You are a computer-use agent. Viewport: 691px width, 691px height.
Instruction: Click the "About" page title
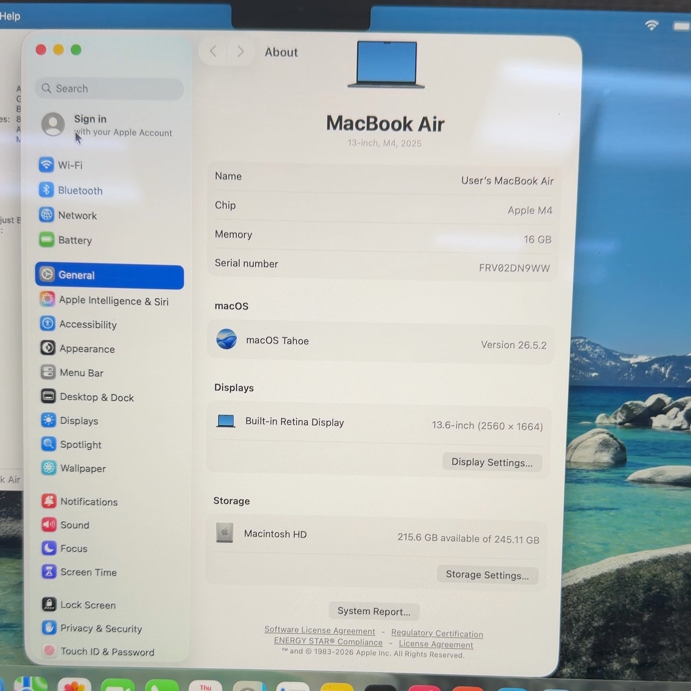[281, 52]
